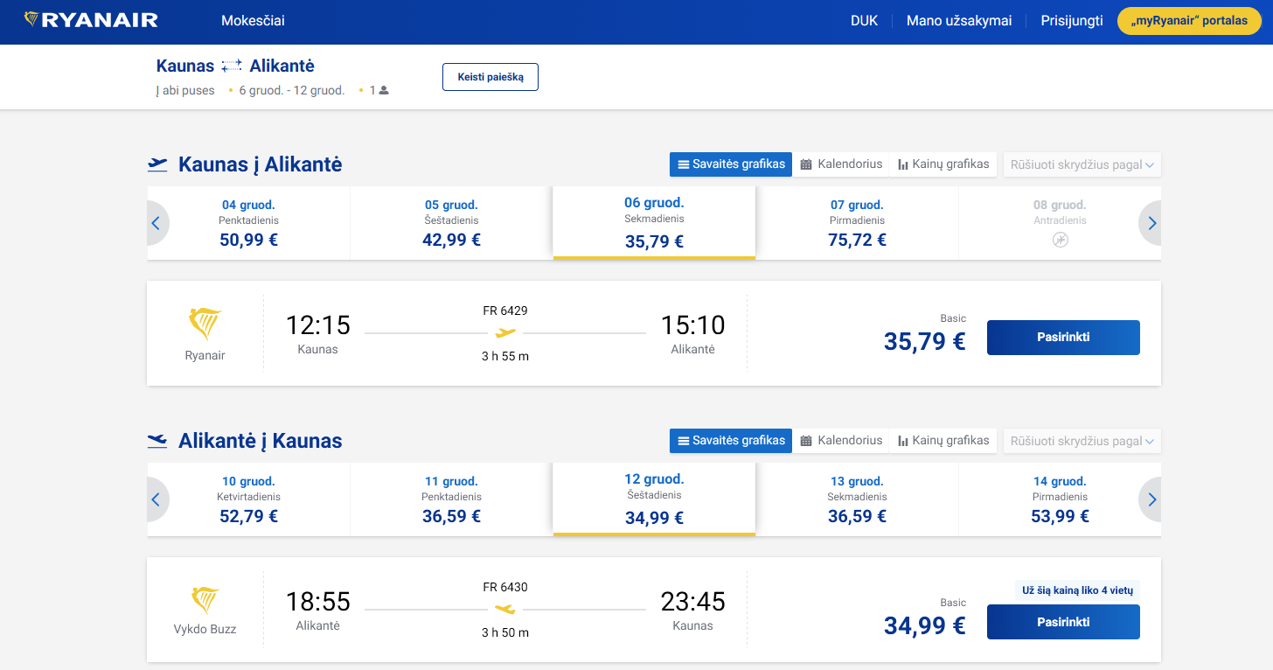This screenshot has height=670, width=1273.
Task: Open Kainų grafikas for Kaunas į Alikantė
Action: (943, 164)
